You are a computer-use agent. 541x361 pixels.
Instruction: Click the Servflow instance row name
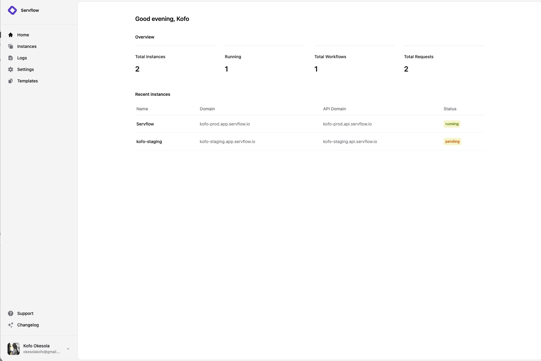pos(145,124)
